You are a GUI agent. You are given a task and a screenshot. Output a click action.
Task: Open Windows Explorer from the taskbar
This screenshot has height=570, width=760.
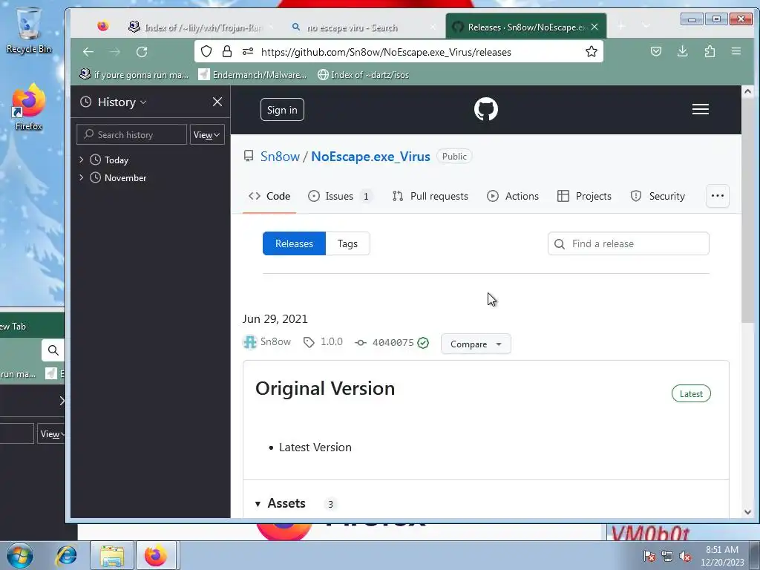click(112, 555)
